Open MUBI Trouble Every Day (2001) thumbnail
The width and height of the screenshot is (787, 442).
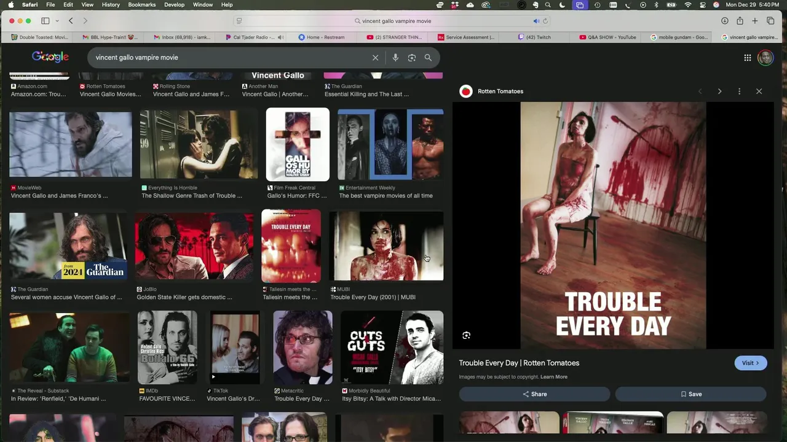click(x=386, y=246)
